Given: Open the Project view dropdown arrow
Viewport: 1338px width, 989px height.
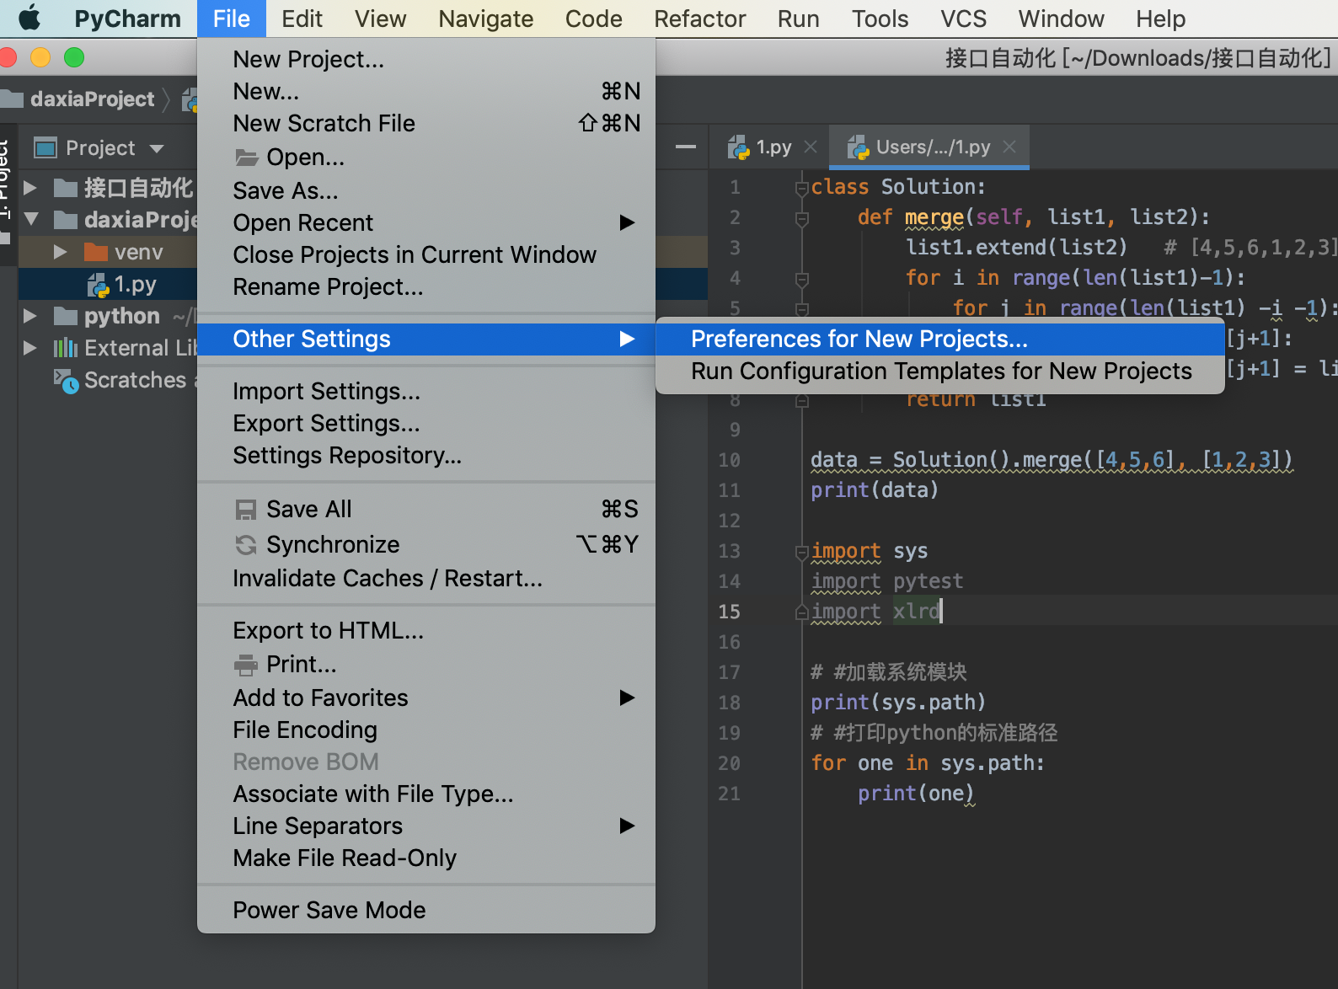Looking at the screenshot, I should tap(157, 149).
